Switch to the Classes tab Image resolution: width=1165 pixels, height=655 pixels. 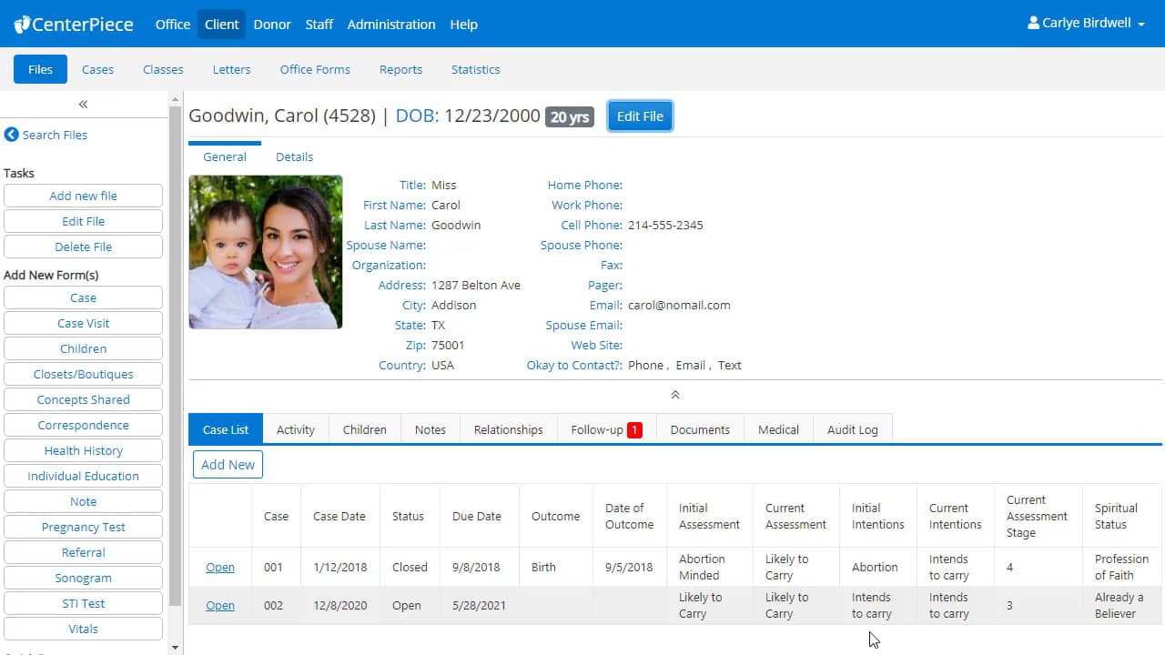[x=163, y=69]
